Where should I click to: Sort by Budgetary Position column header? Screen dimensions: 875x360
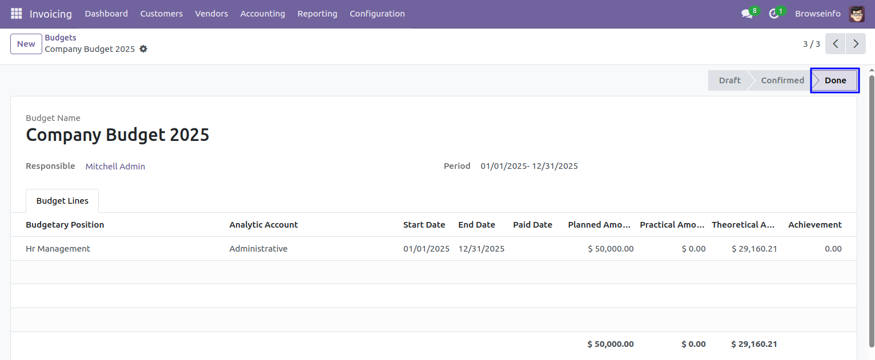pyautogui.click(x=65, y=225)
